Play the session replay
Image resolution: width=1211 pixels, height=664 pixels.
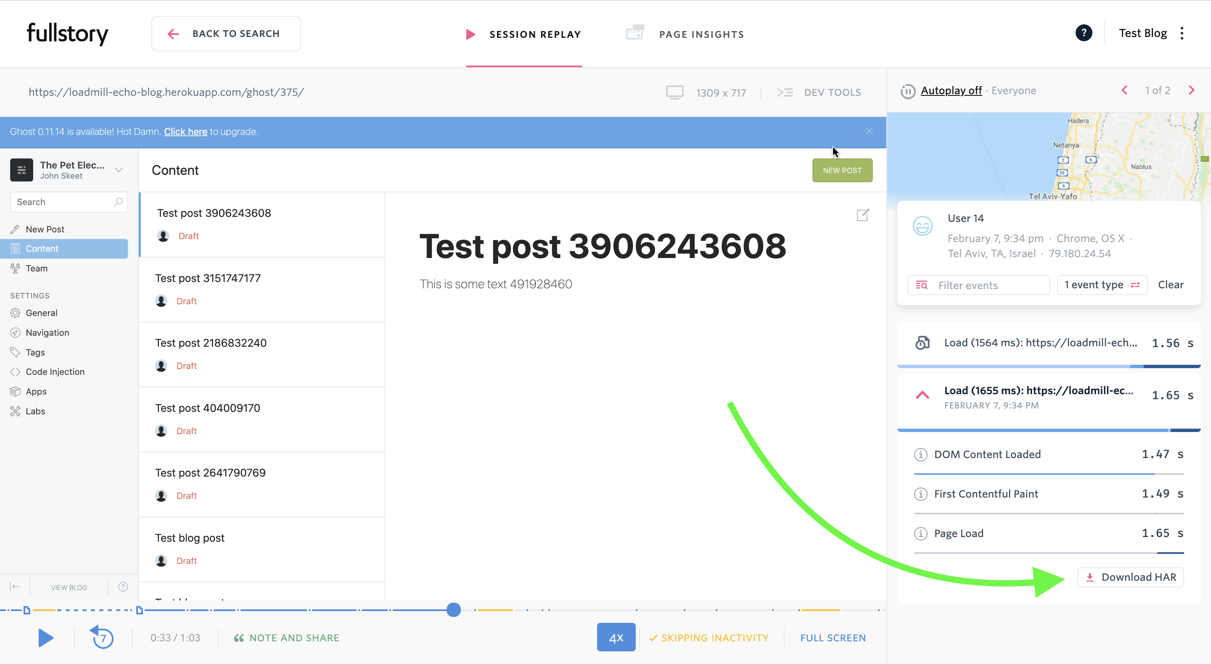(x=45, y=638)
